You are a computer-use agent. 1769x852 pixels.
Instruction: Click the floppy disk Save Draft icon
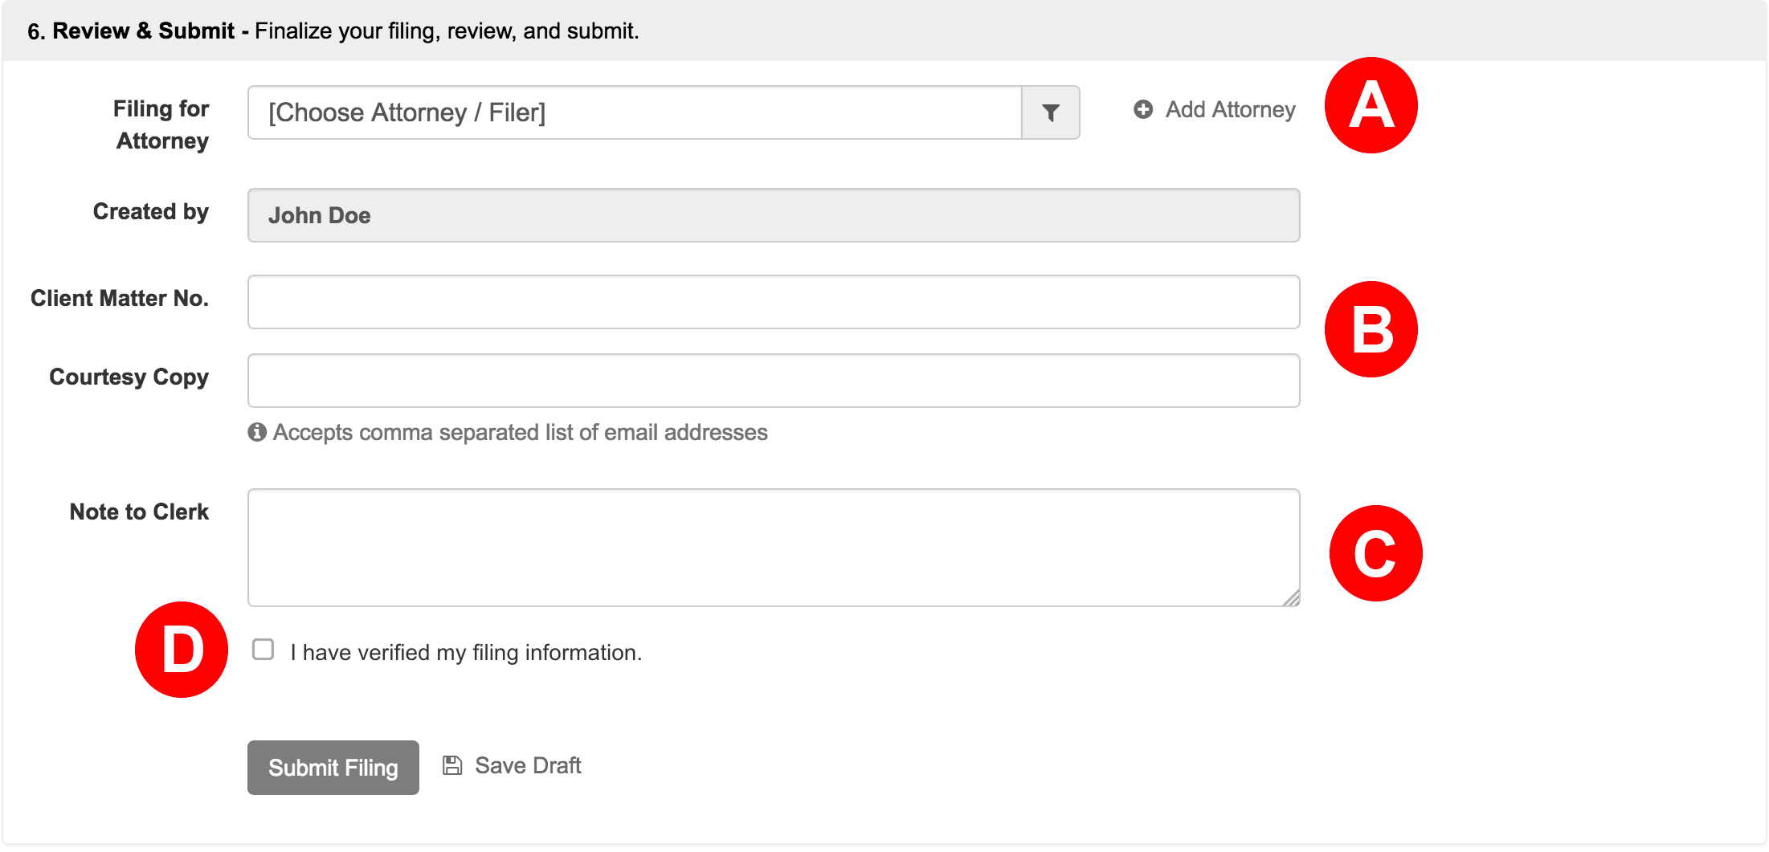[452, 765]
